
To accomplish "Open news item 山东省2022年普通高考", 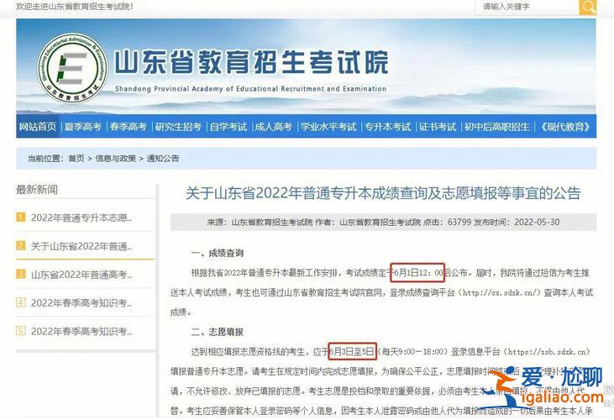I will (81, 275).
